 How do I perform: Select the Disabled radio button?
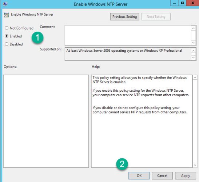[7, 44]
